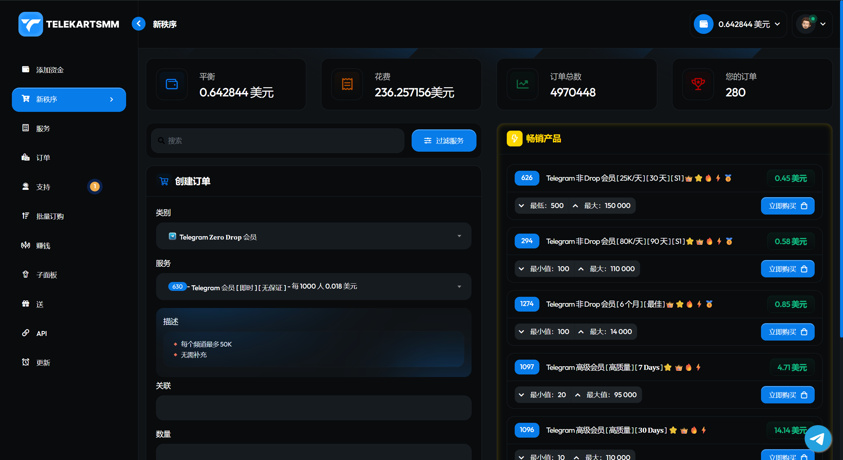Image resolution: width=843 pixels, height=460 pixels.
Task: Click the 0.85 美元 price tag
Action: 791,304
